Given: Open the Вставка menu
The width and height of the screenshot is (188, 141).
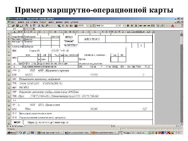Looking at the screenshot, I should coord(34,22).
